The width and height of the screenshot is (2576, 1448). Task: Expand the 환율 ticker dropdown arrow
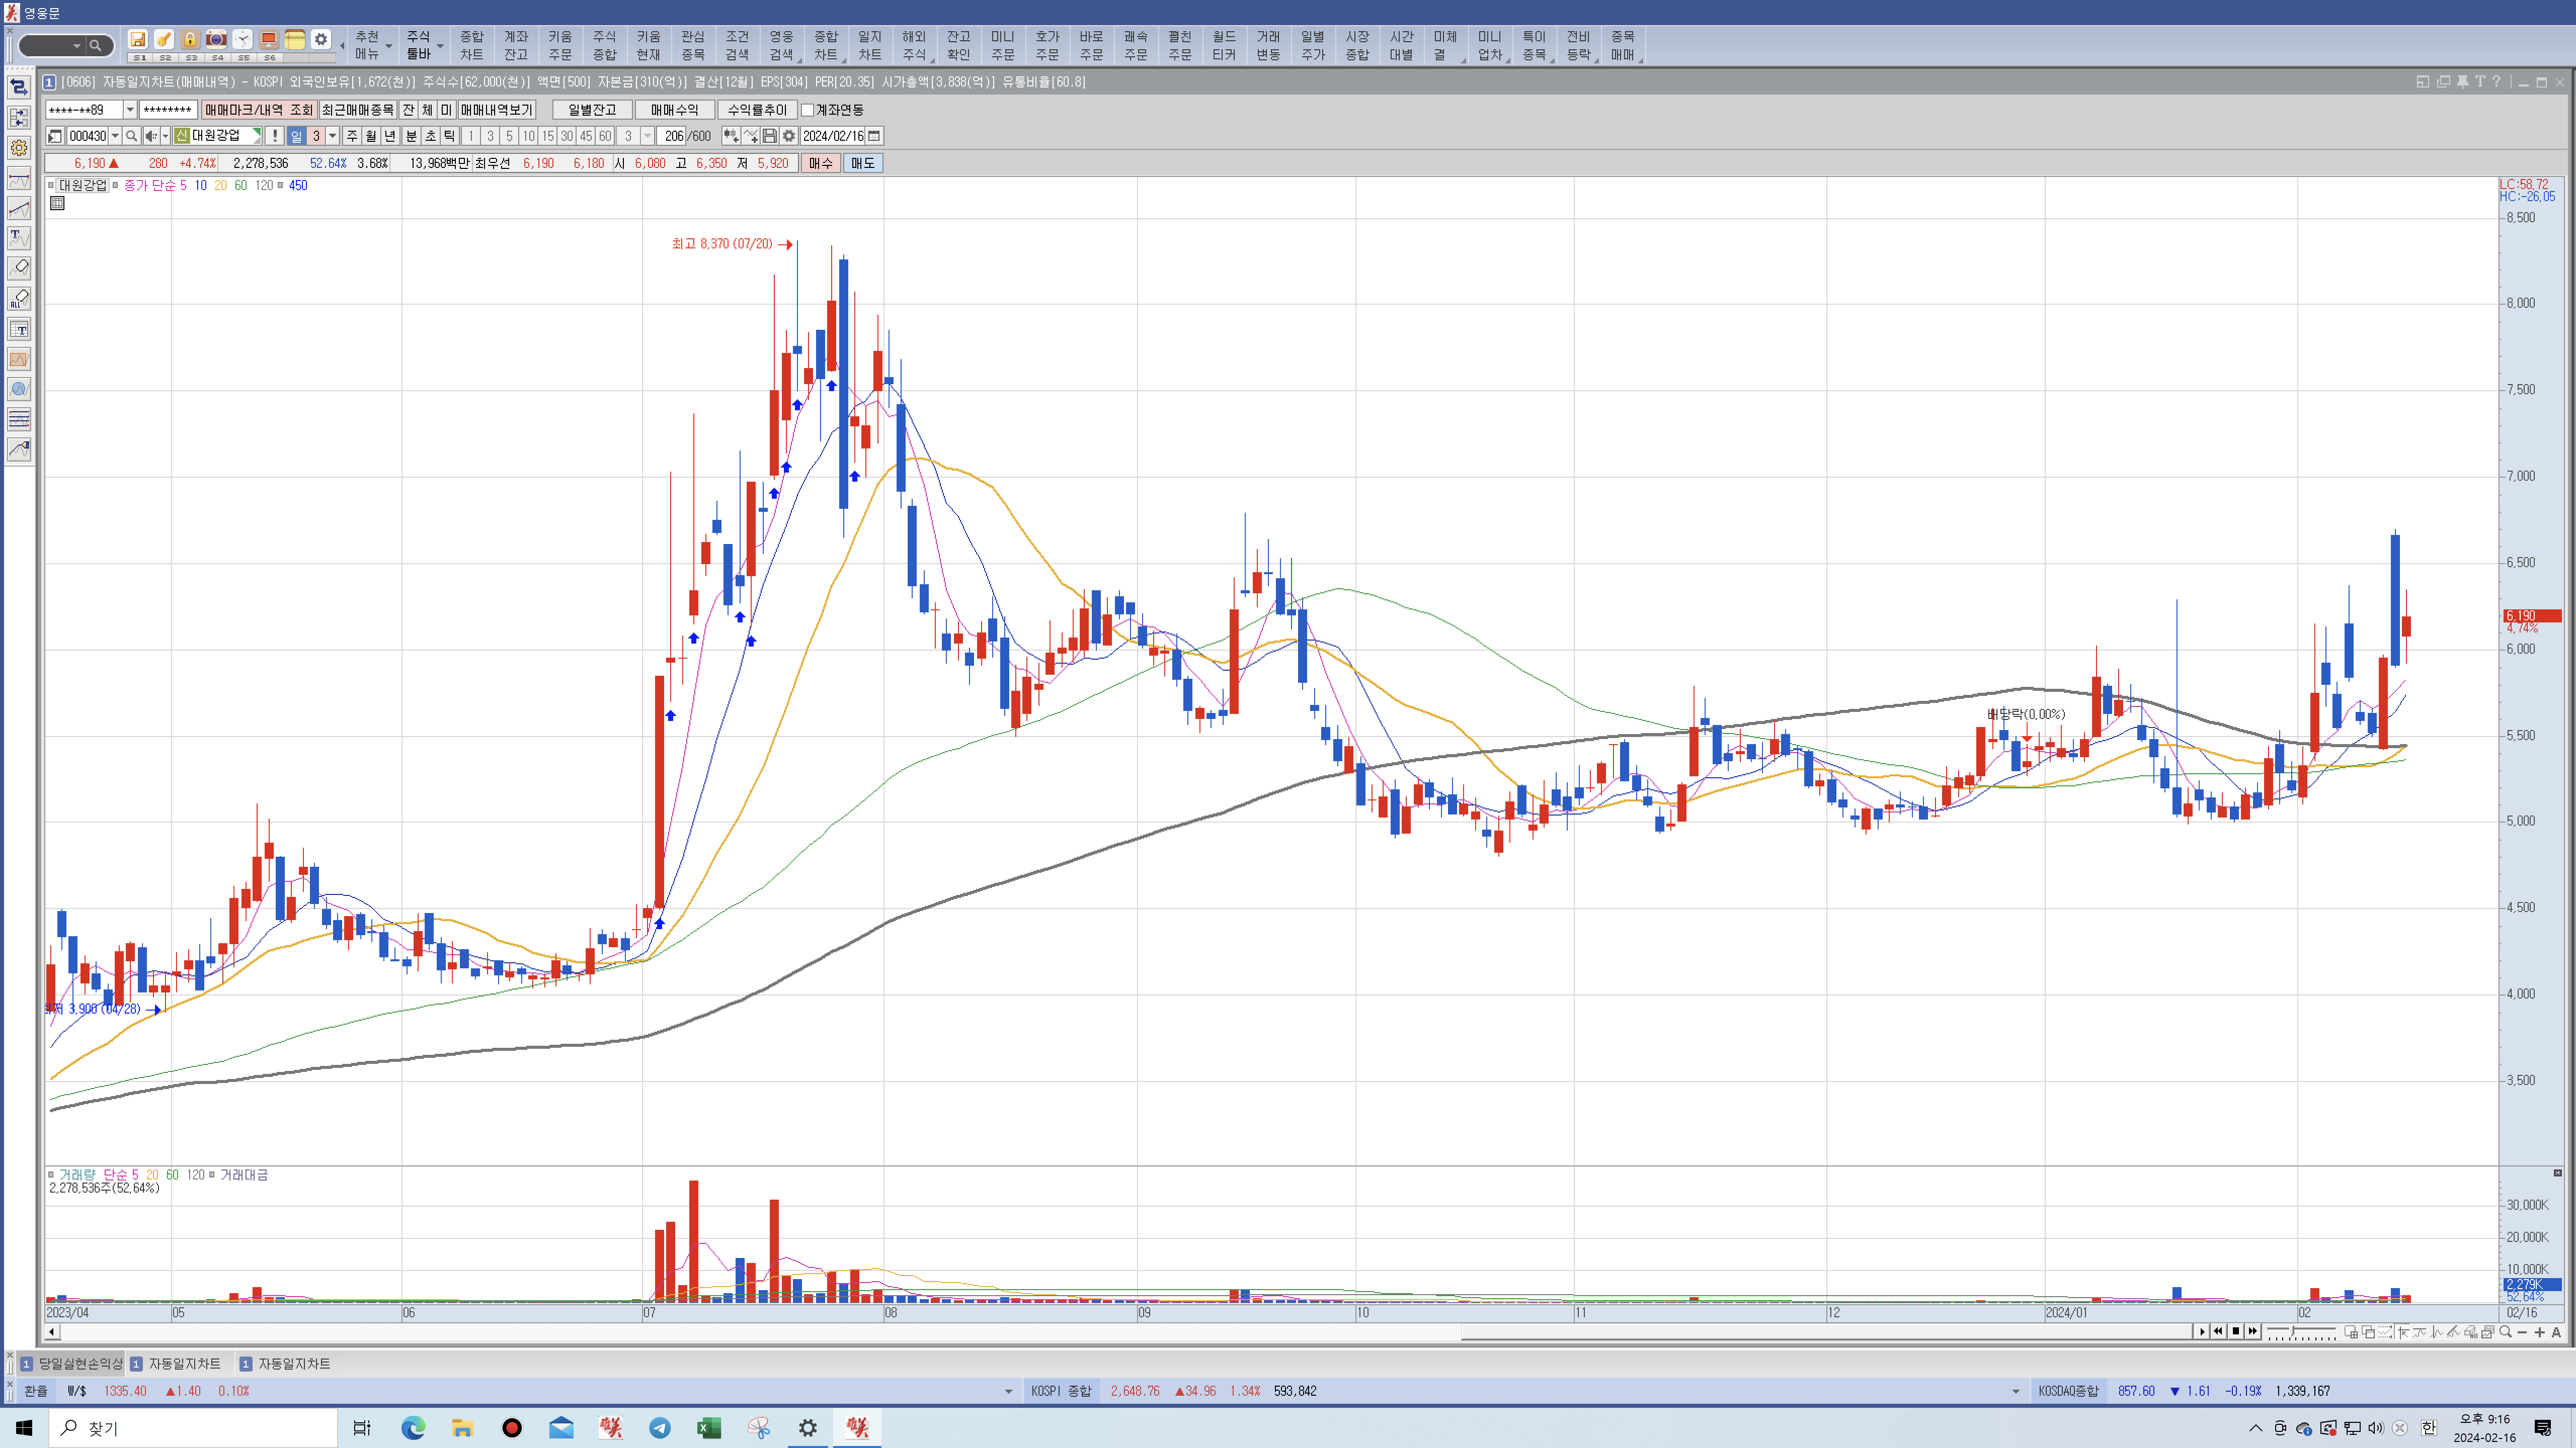tap(1008, 1391)
